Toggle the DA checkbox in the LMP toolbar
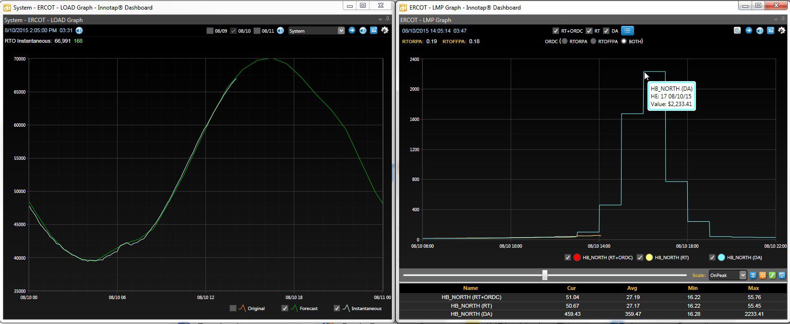Image resolution: width=790 pixels, height=324 pixels. click(x=606, y=31)
